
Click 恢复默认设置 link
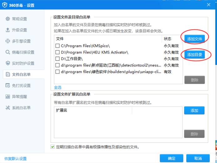coord(16,159)
